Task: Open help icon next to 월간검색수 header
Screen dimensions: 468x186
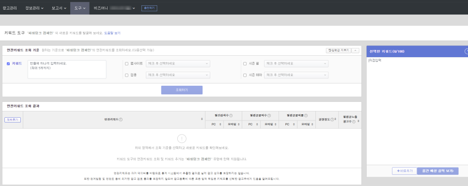Action: click(231, 116)
